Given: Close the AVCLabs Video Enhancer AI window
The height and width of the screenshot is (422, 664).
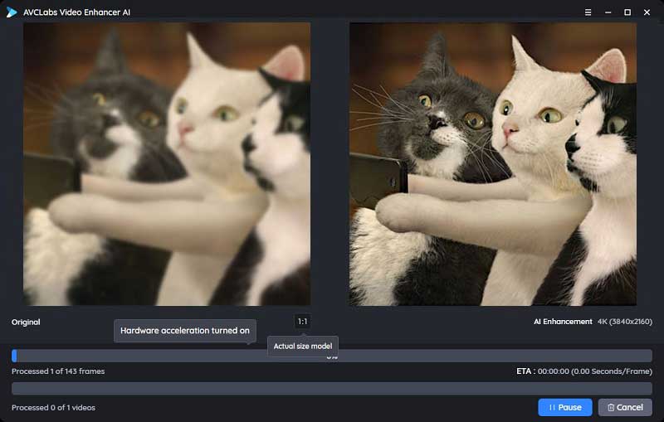Looking at the screenshot, I should tap(647, 12).
